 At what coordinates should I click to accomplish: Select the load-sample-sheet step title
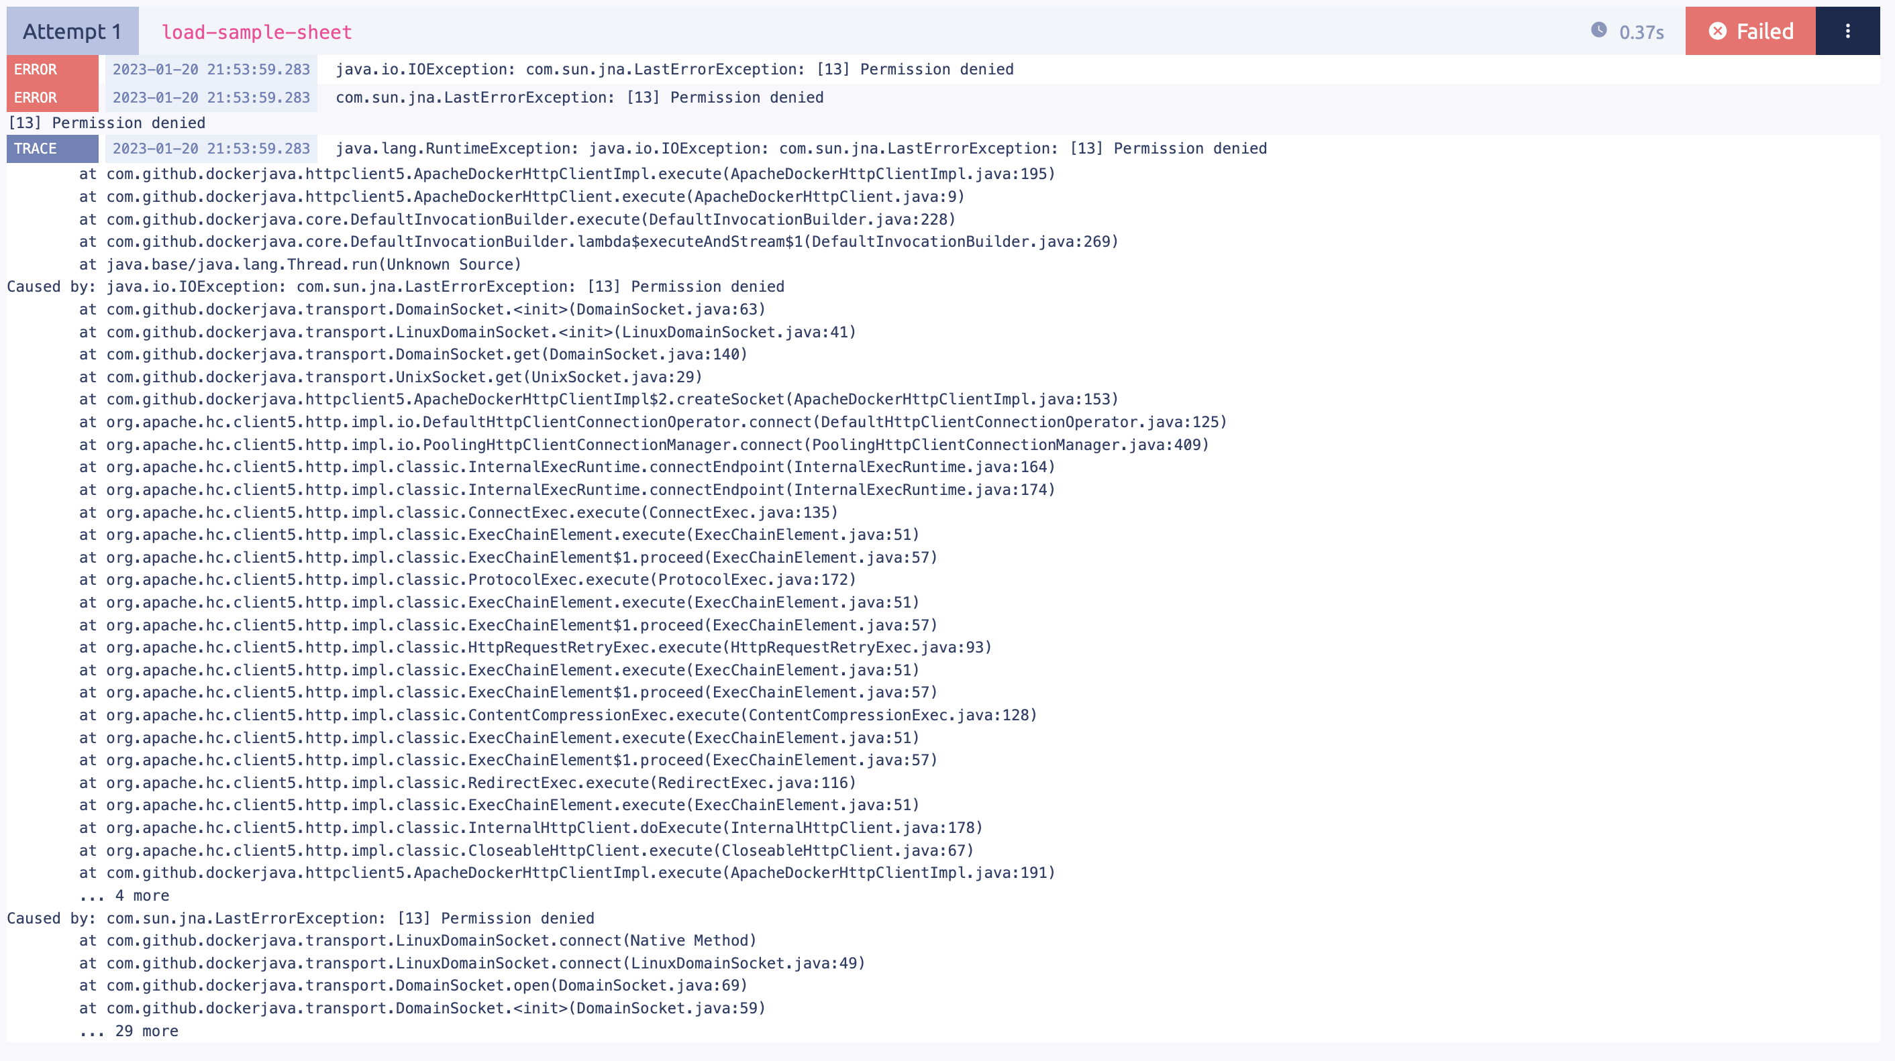(256, 32)
